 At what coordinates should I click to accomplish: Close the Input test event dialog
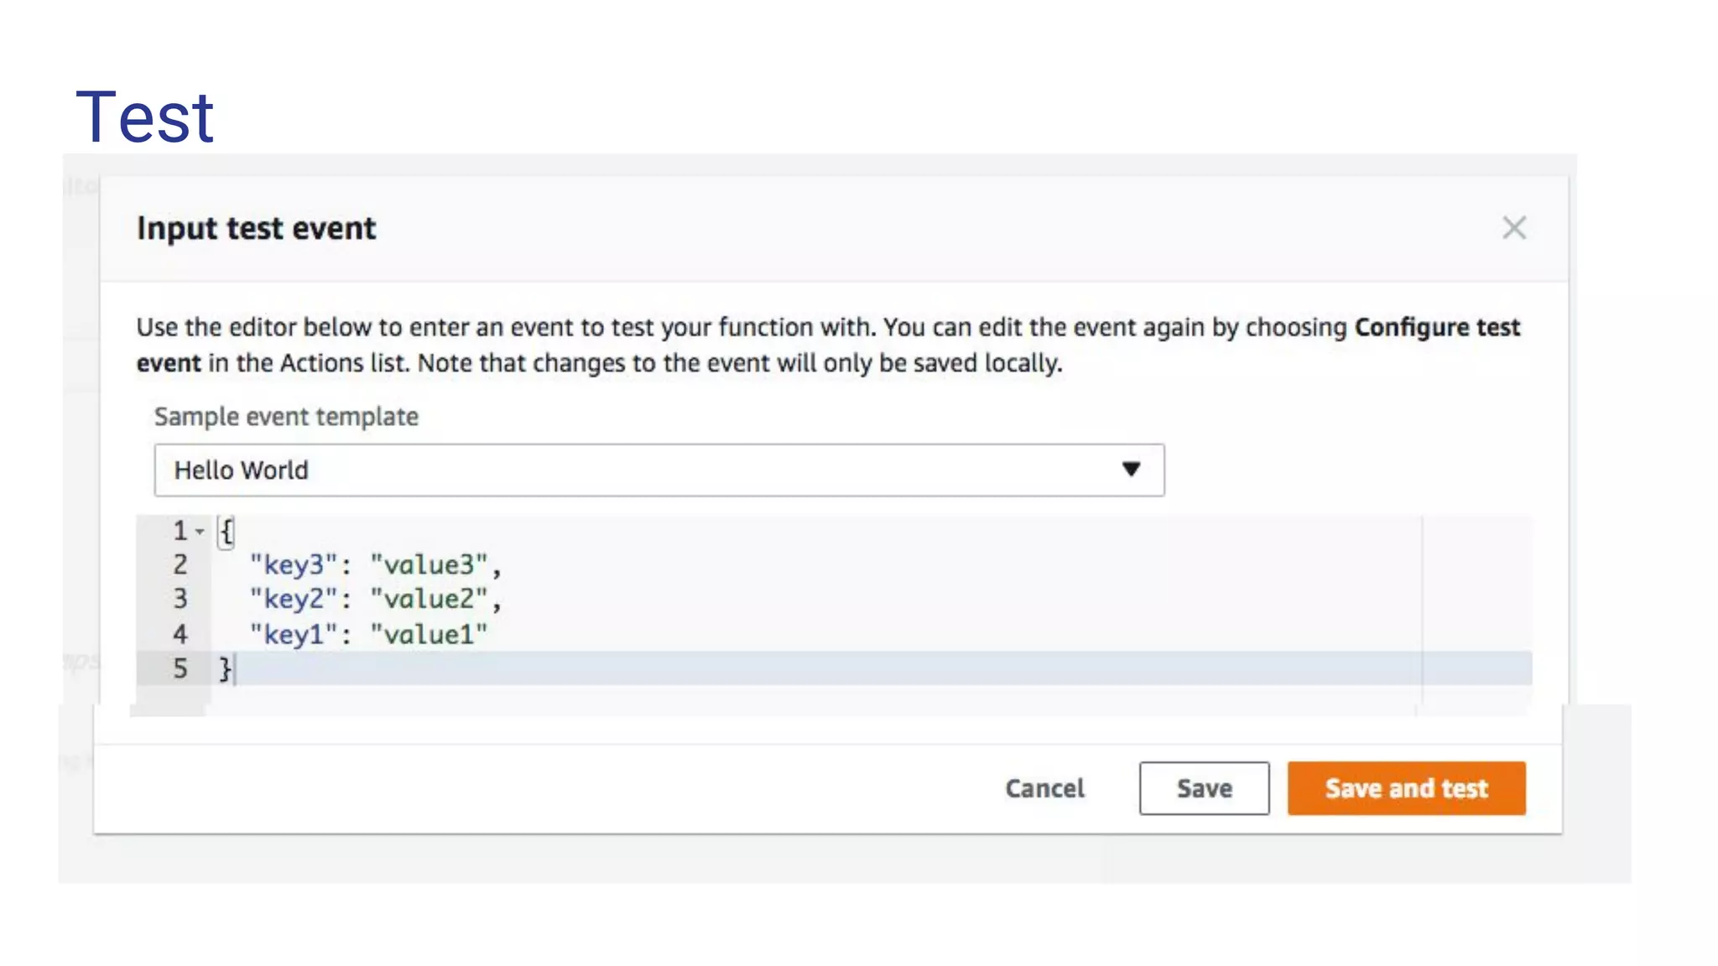[x=1513, y=228]
